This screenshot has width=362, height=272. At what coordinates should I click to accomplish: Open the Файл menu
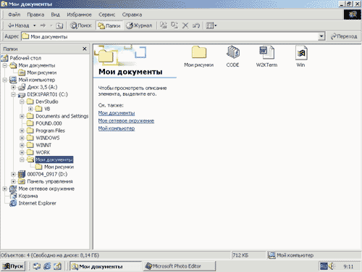(14, 15)
